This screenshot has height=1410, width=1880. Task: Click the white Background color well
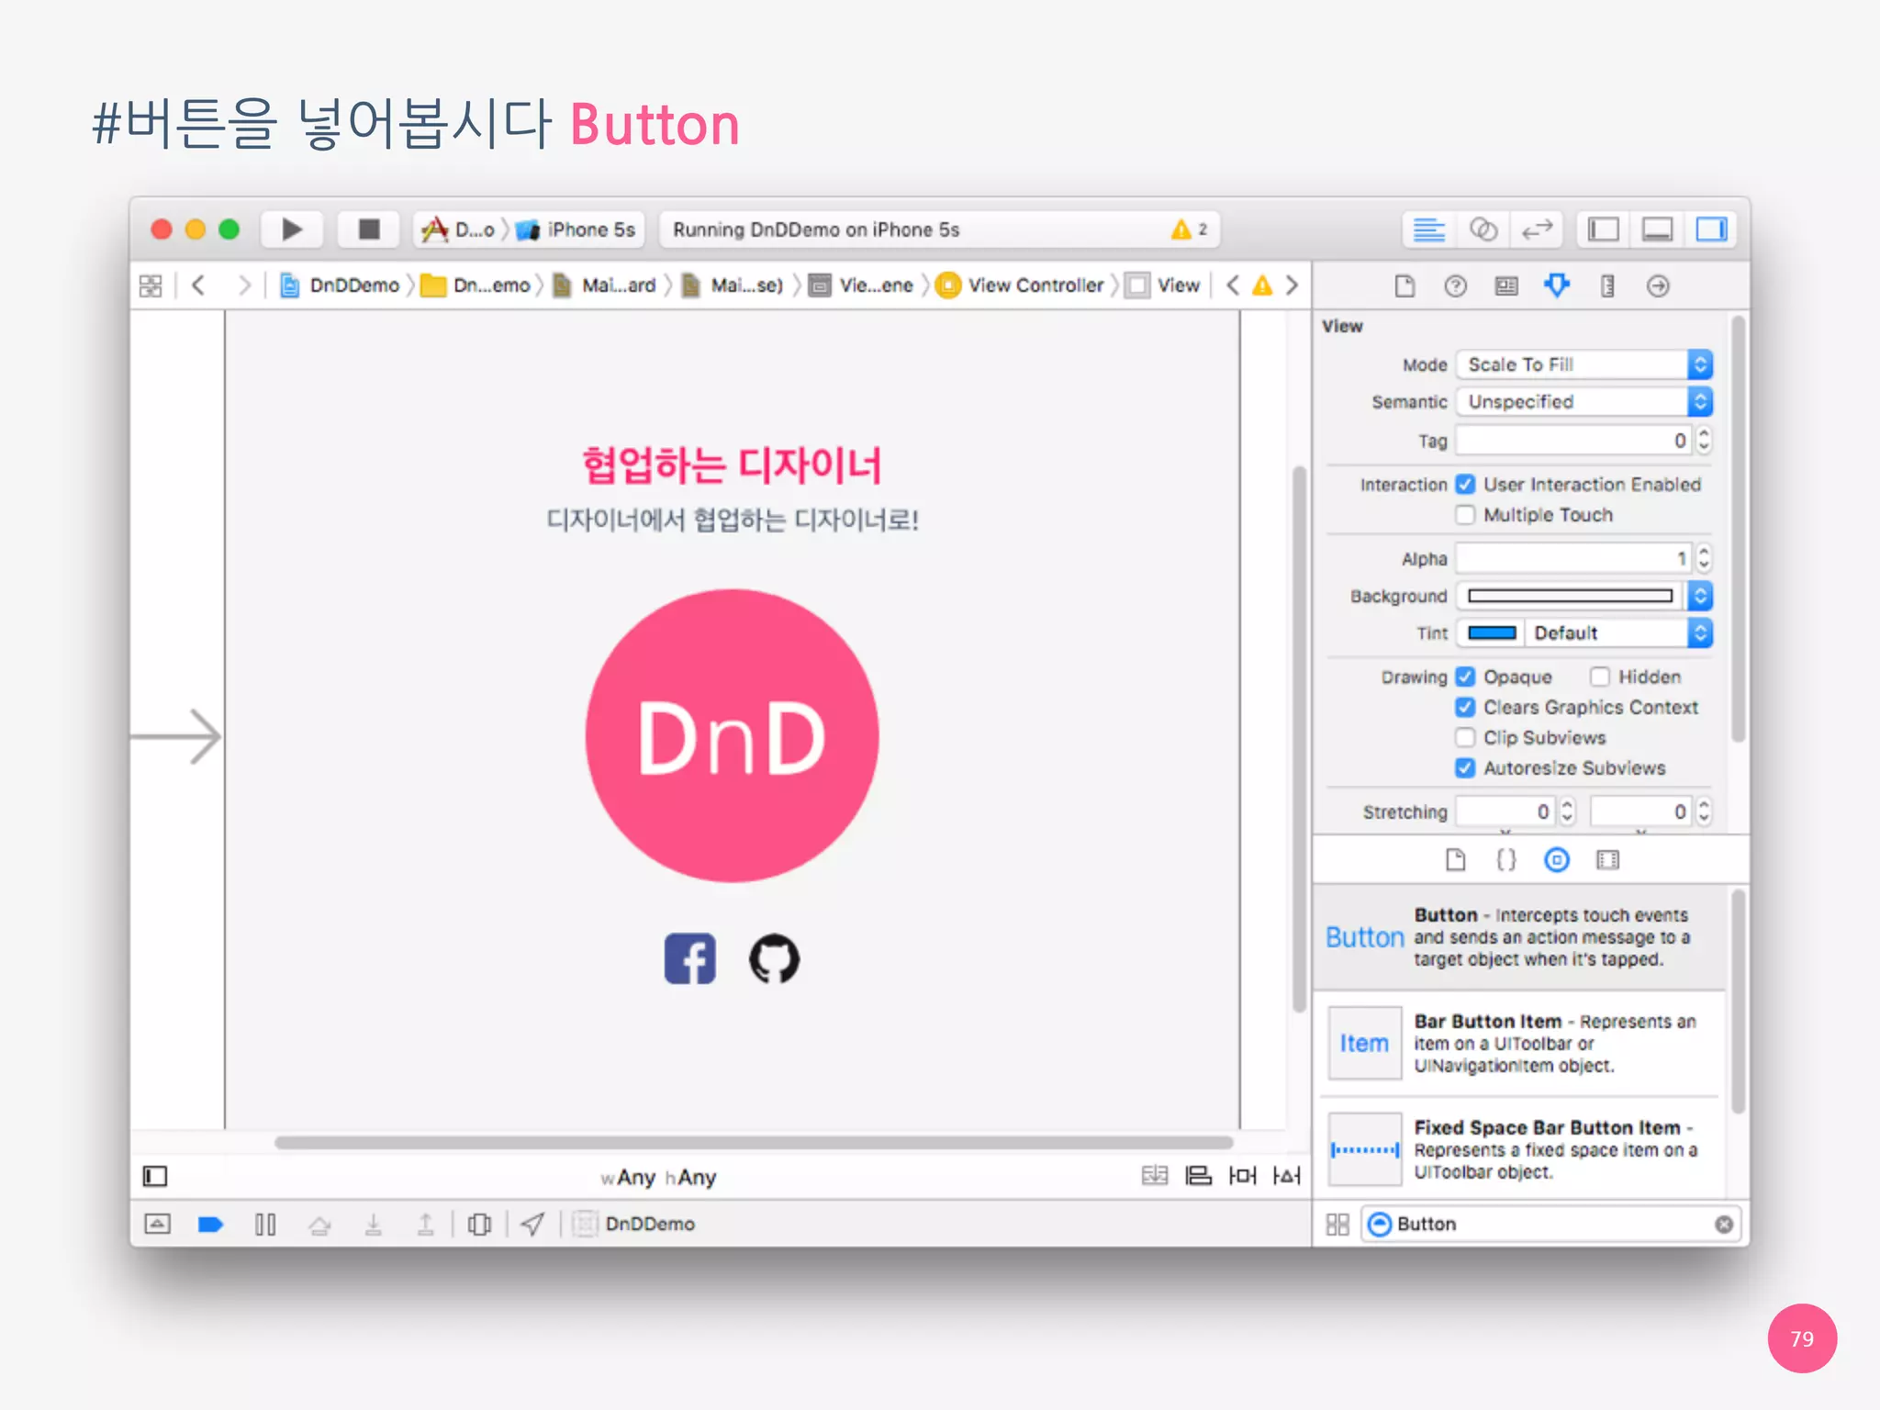point(1571,596)
